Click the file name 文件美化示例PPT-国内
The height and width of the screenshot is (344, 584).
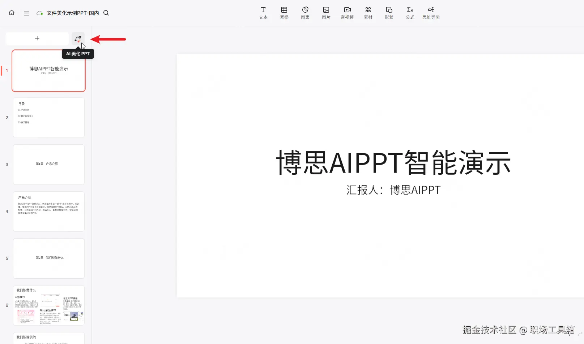coord(73,13)
